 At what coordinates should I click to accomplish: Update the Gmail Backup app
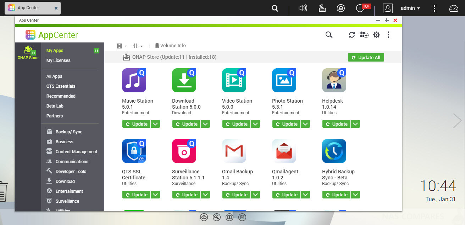(237, 195)
